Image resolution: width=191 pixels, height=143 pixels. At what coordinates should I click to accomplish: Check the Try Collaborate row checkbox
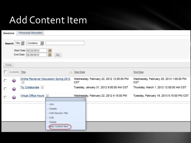[5, 89]
